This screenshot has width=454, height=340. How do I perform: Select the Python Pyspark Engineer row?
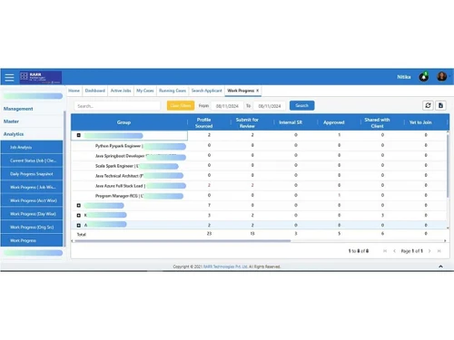click(x=260, y=145)
